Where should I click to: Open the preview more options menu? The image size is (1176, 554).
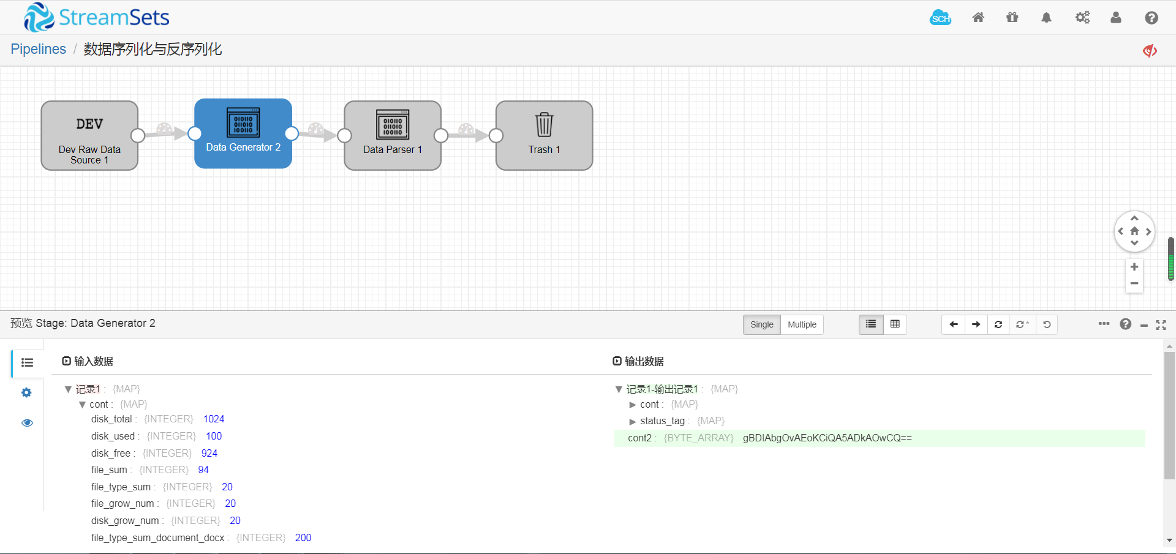tap(1104, 324)
